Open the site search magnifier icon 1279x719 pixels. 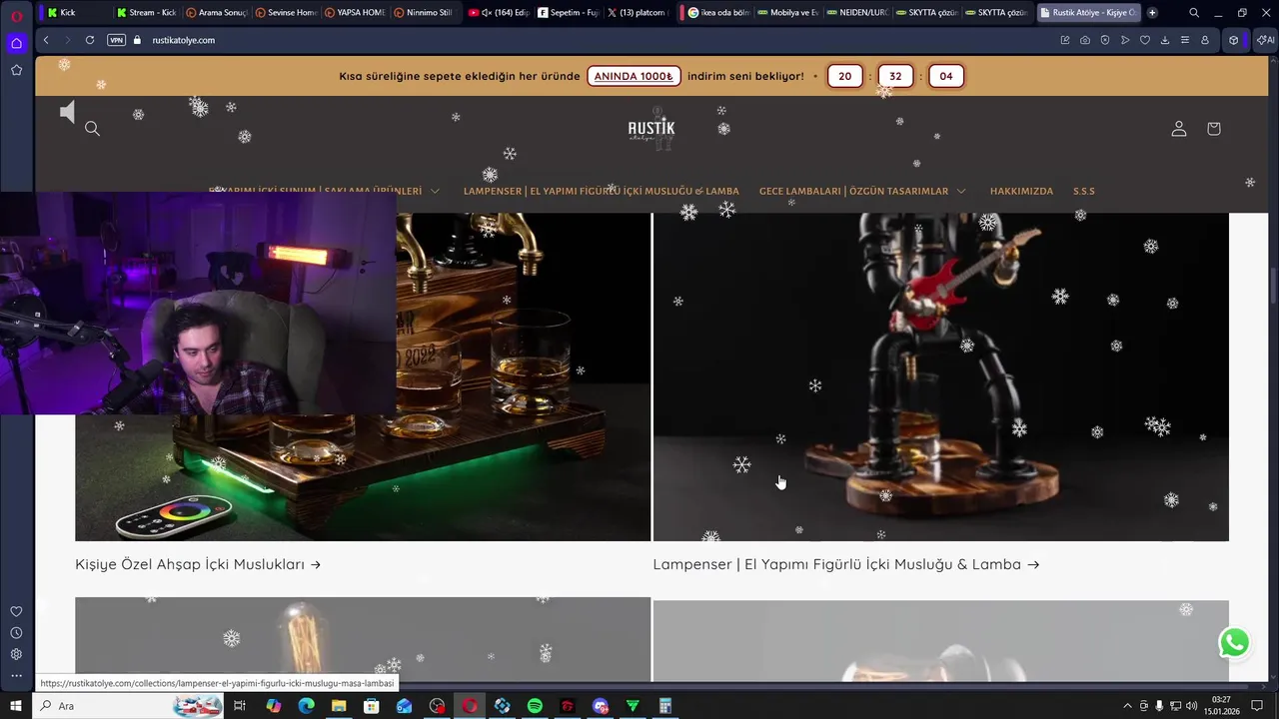pos(92,128)
